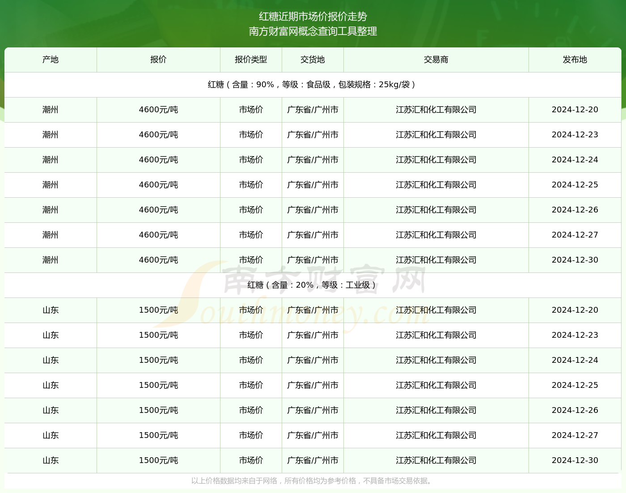
Task: Click date 2024-12-24 in the 潮州 row
Action: pyautogui.click(x=575, y=160)
